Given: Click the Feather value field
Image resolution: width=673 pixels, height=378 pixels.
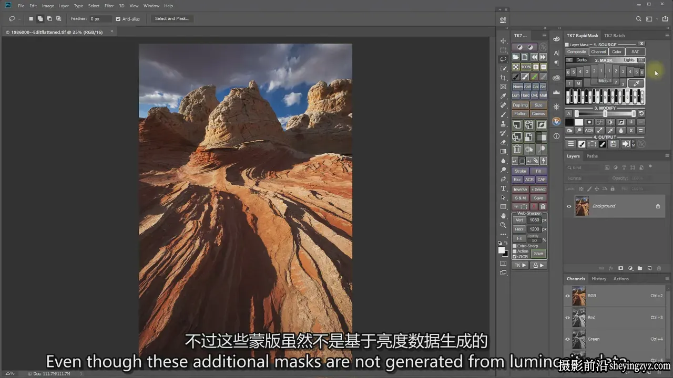Looking at the screenshot, I should point(100,19).
